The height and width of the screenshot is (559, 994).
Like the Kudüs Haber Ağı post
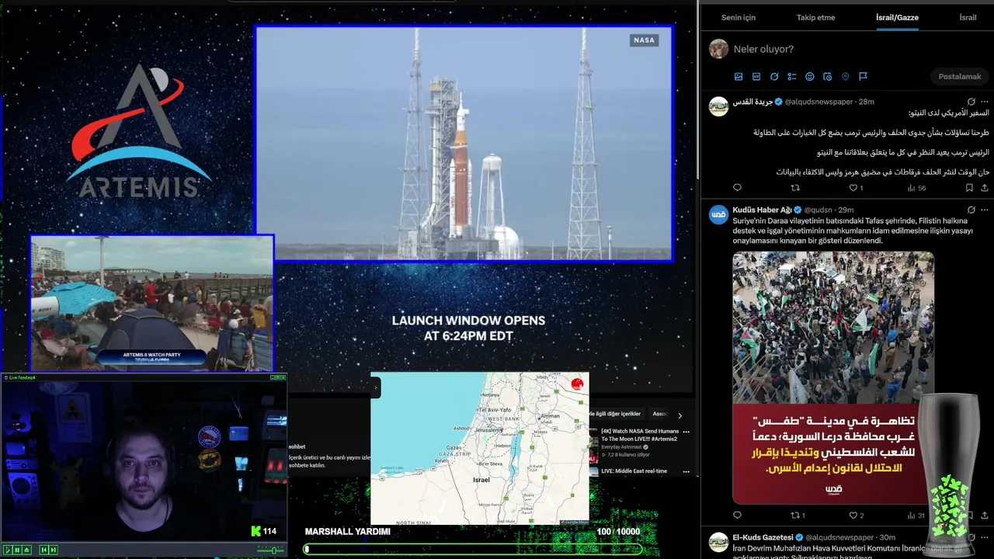pyautogui.click(x=856, y=516)
